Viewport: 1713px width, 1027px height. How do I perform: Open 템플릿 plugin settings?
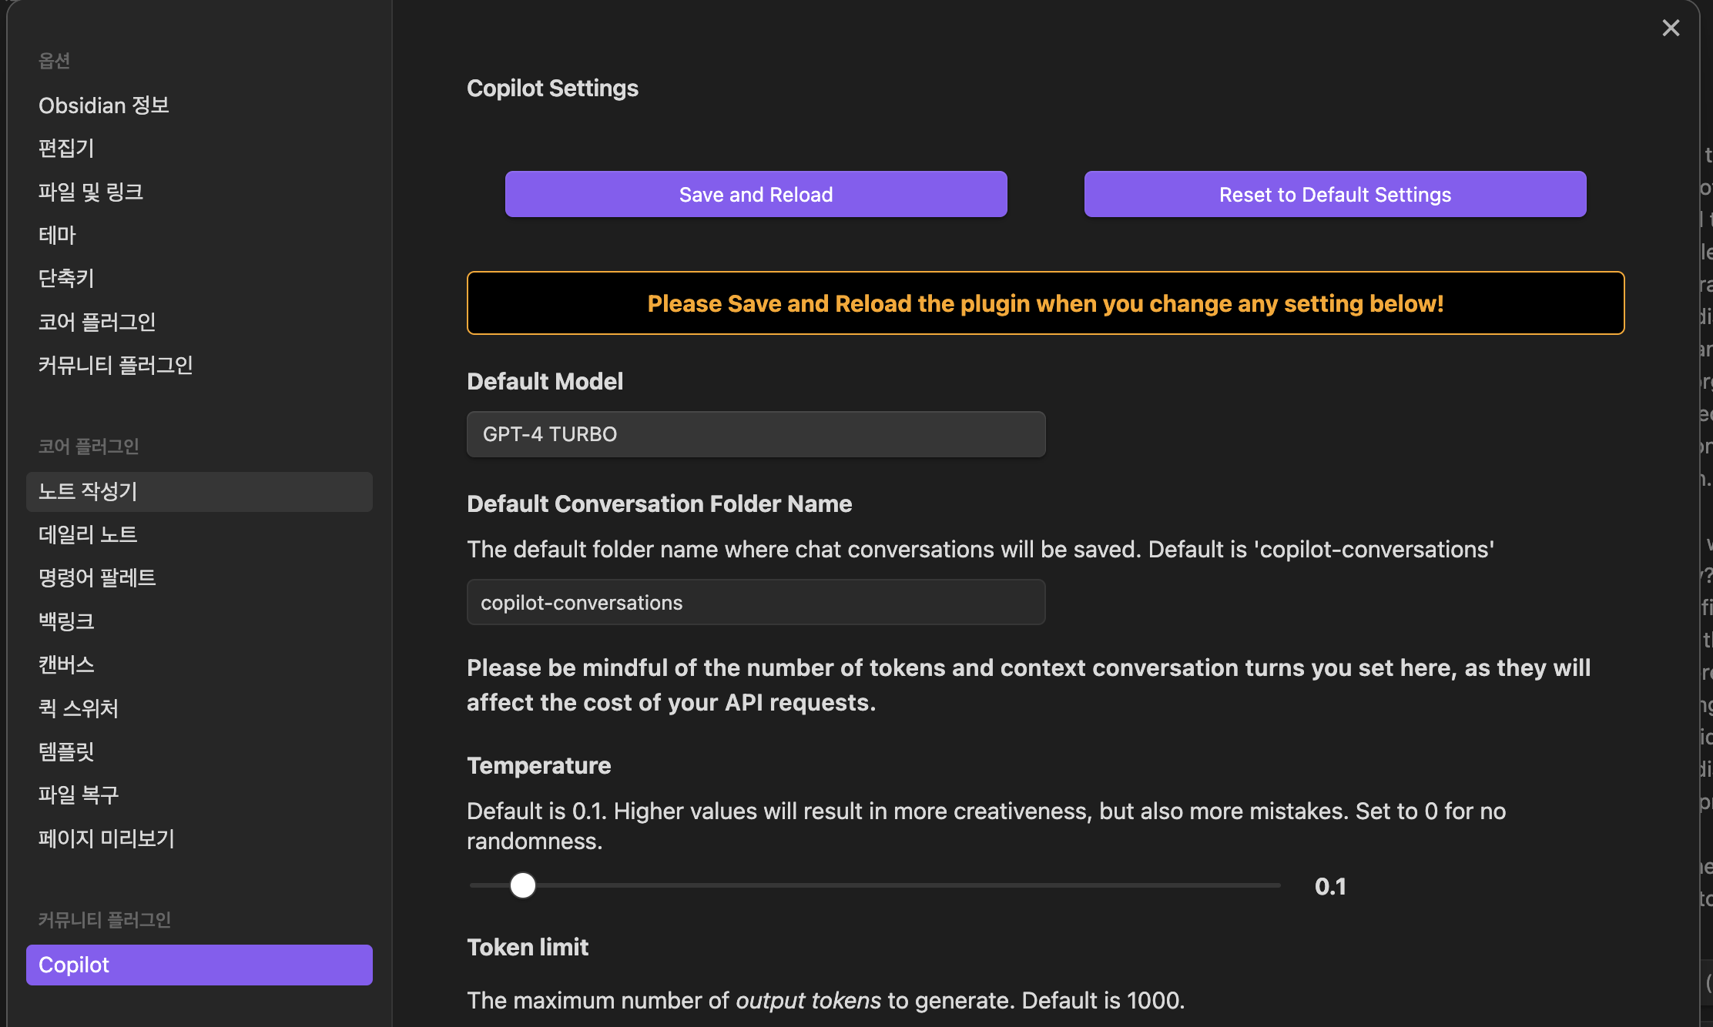pos(66,751)
